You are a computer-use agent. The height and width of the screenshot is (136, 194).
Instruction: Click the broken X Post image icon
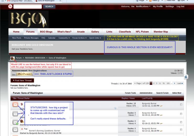click(24, 129)
